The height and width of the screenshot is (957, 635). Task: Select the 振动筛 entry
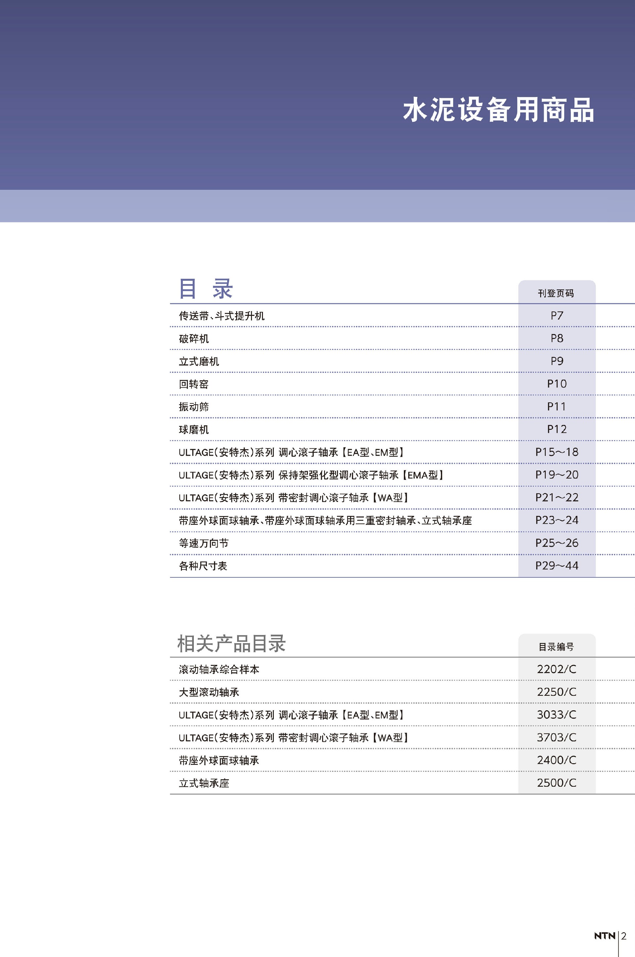coord(194,406)
